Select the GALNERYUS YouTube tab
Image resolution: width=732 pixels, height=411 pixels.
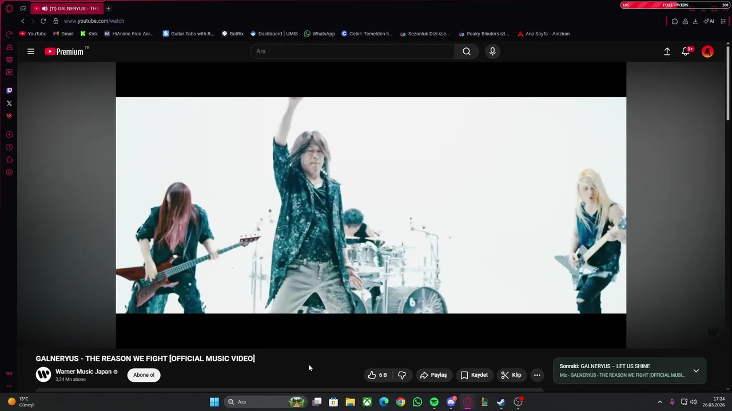(67, 9)
